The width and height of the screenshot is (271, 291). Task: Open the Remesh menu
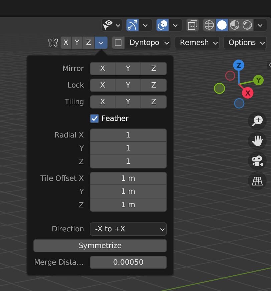[197, 43]
